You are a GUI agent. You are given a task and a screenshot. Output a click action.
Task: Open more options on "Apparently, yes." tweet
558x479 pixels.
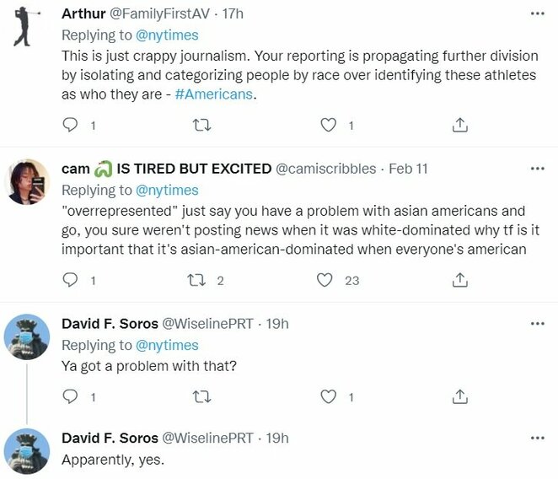pyautogui.click(x=537, y=439)
